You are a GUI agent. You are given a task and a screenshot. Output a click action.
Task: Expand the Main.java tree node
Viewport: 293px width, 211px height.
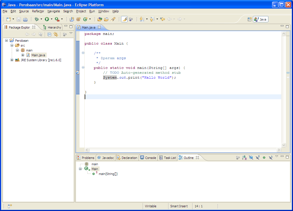[23, 55]
